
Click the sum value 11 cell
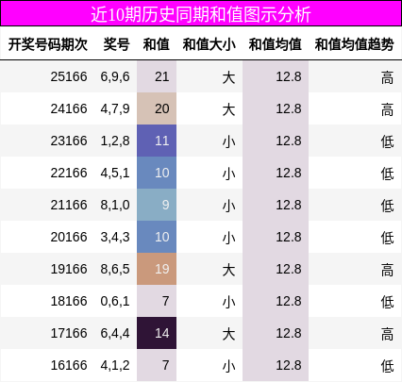[x=157, y=141]
